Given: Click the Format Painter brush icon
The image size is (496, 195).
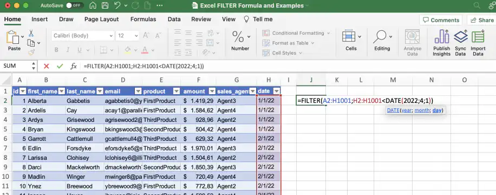Looking at the screenshot, I should tap(31, 52).
